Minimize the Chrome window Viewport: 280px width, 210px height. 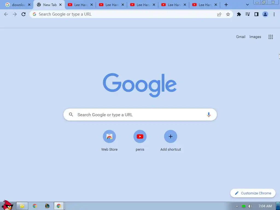257,2
